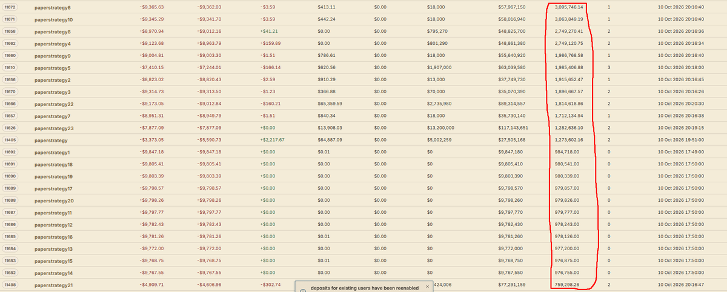Click the paperstrategy4 name
The width and height of the screenshot is (727, 292).
click(53, 44)
